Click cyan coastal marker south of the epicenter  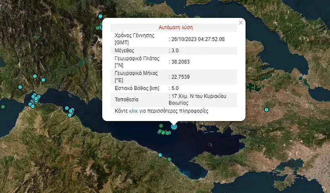pyautogui.click(x=160, y=155)
